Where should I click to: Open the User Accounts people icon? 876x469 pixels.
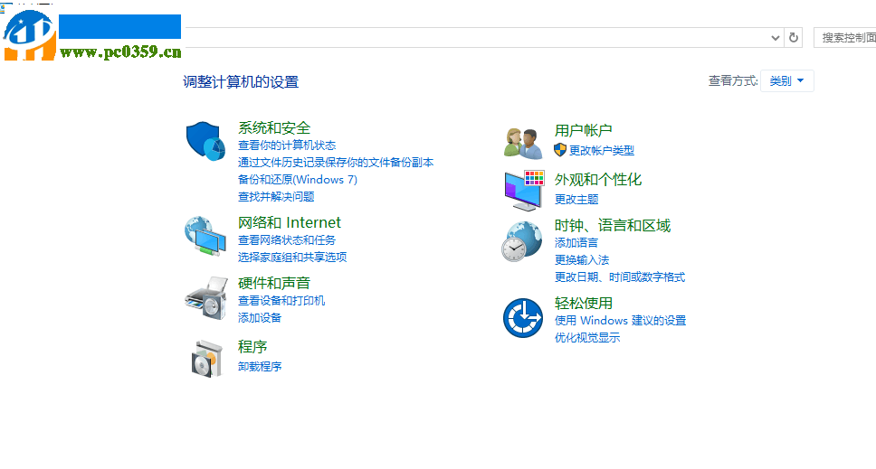[523, 144]
